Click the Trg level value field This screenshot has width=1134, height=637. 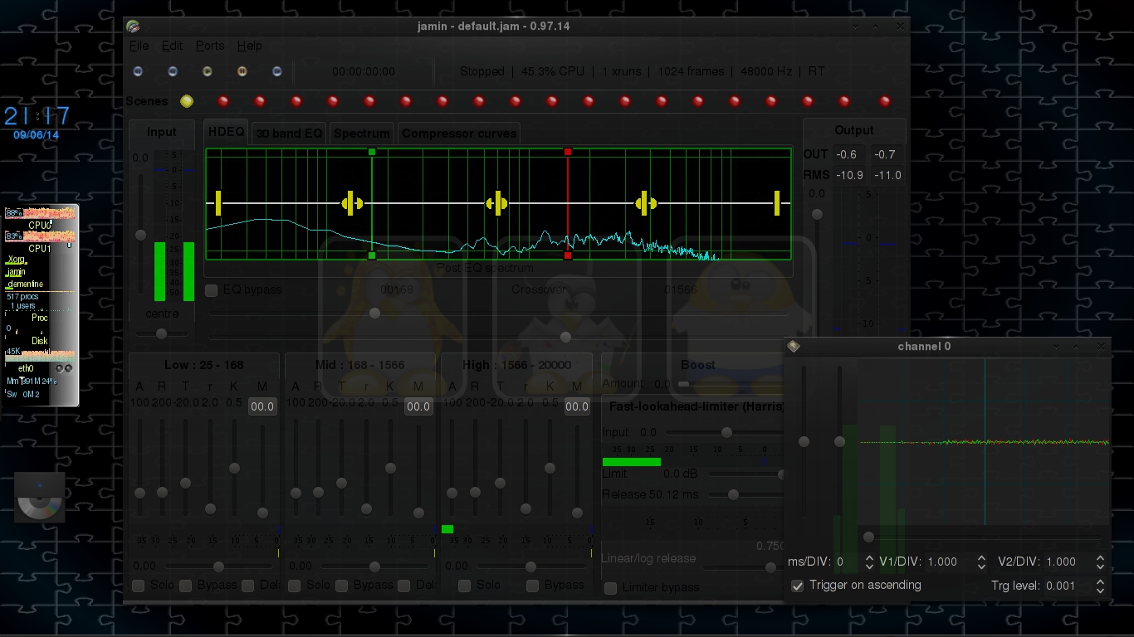click(x=1068, y=586)
